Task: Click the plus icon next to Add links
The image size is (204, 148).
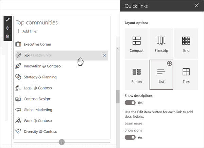Action: click(18, 31)
